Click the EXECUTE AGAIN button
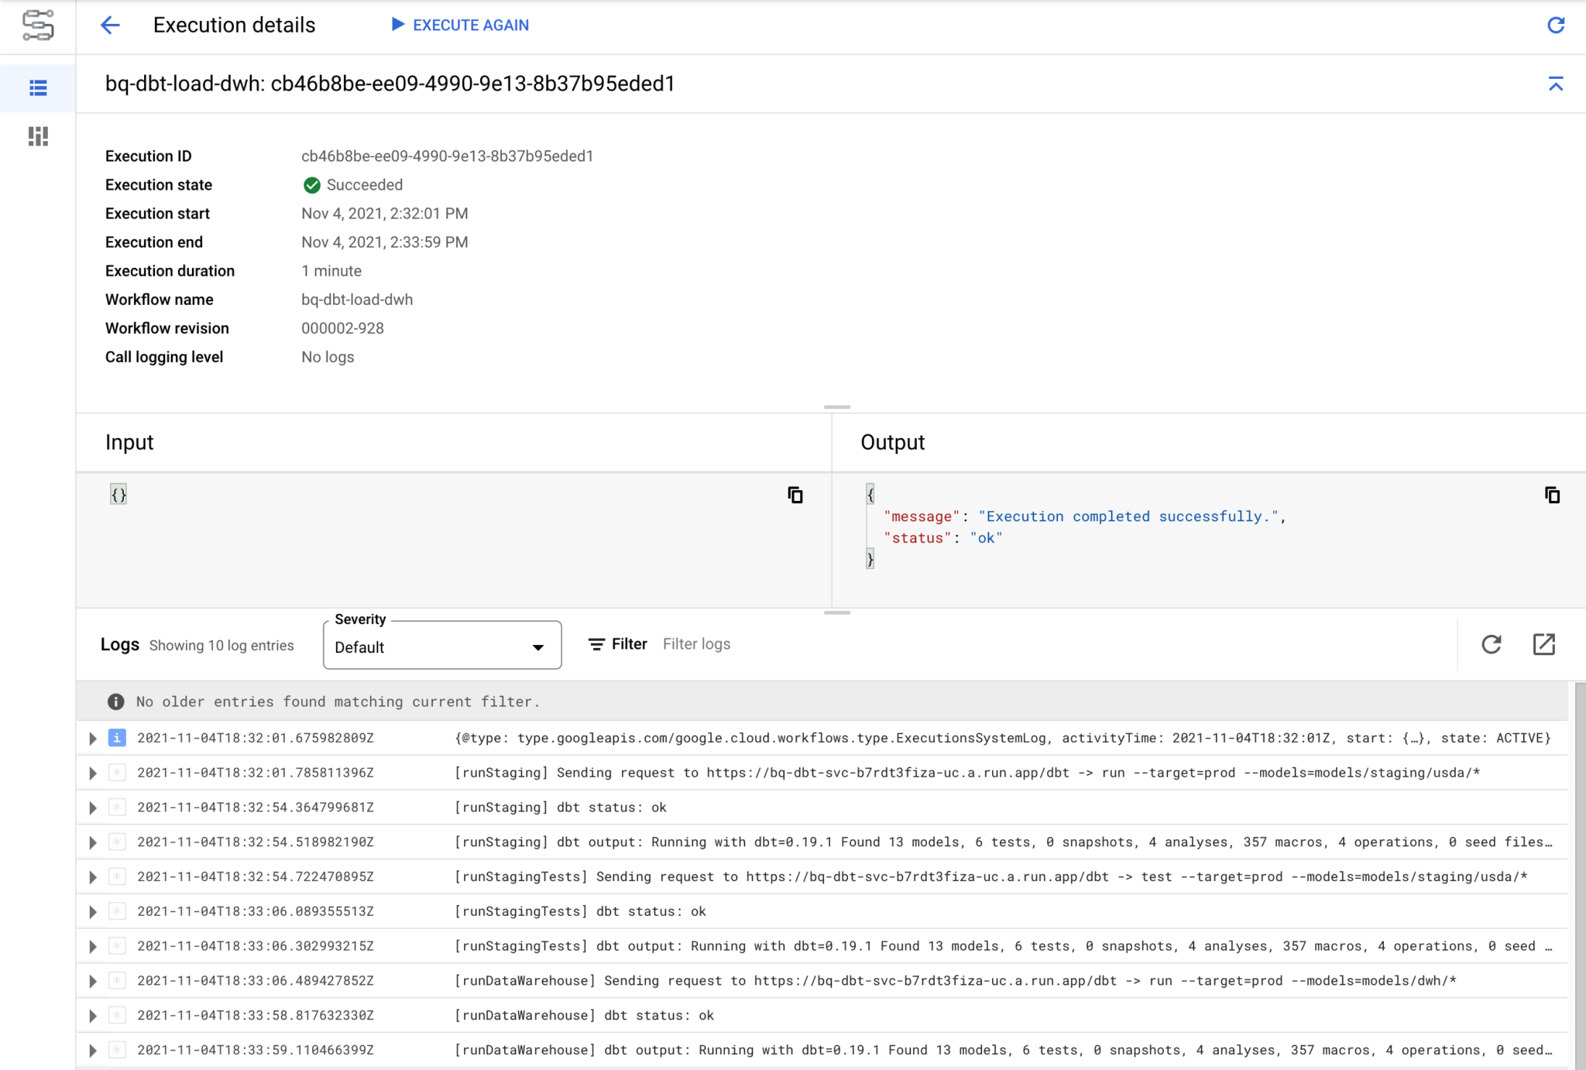This screenshot has width=1586, height=1070. pyautogui.click(x=460, y=25)
